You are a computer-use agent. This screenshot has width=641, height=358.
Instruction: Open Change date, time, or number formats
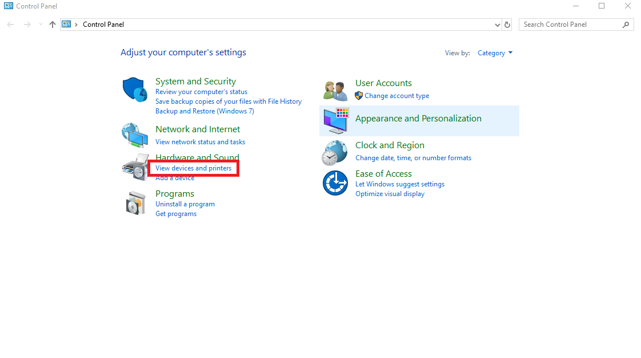pos(413,158)
